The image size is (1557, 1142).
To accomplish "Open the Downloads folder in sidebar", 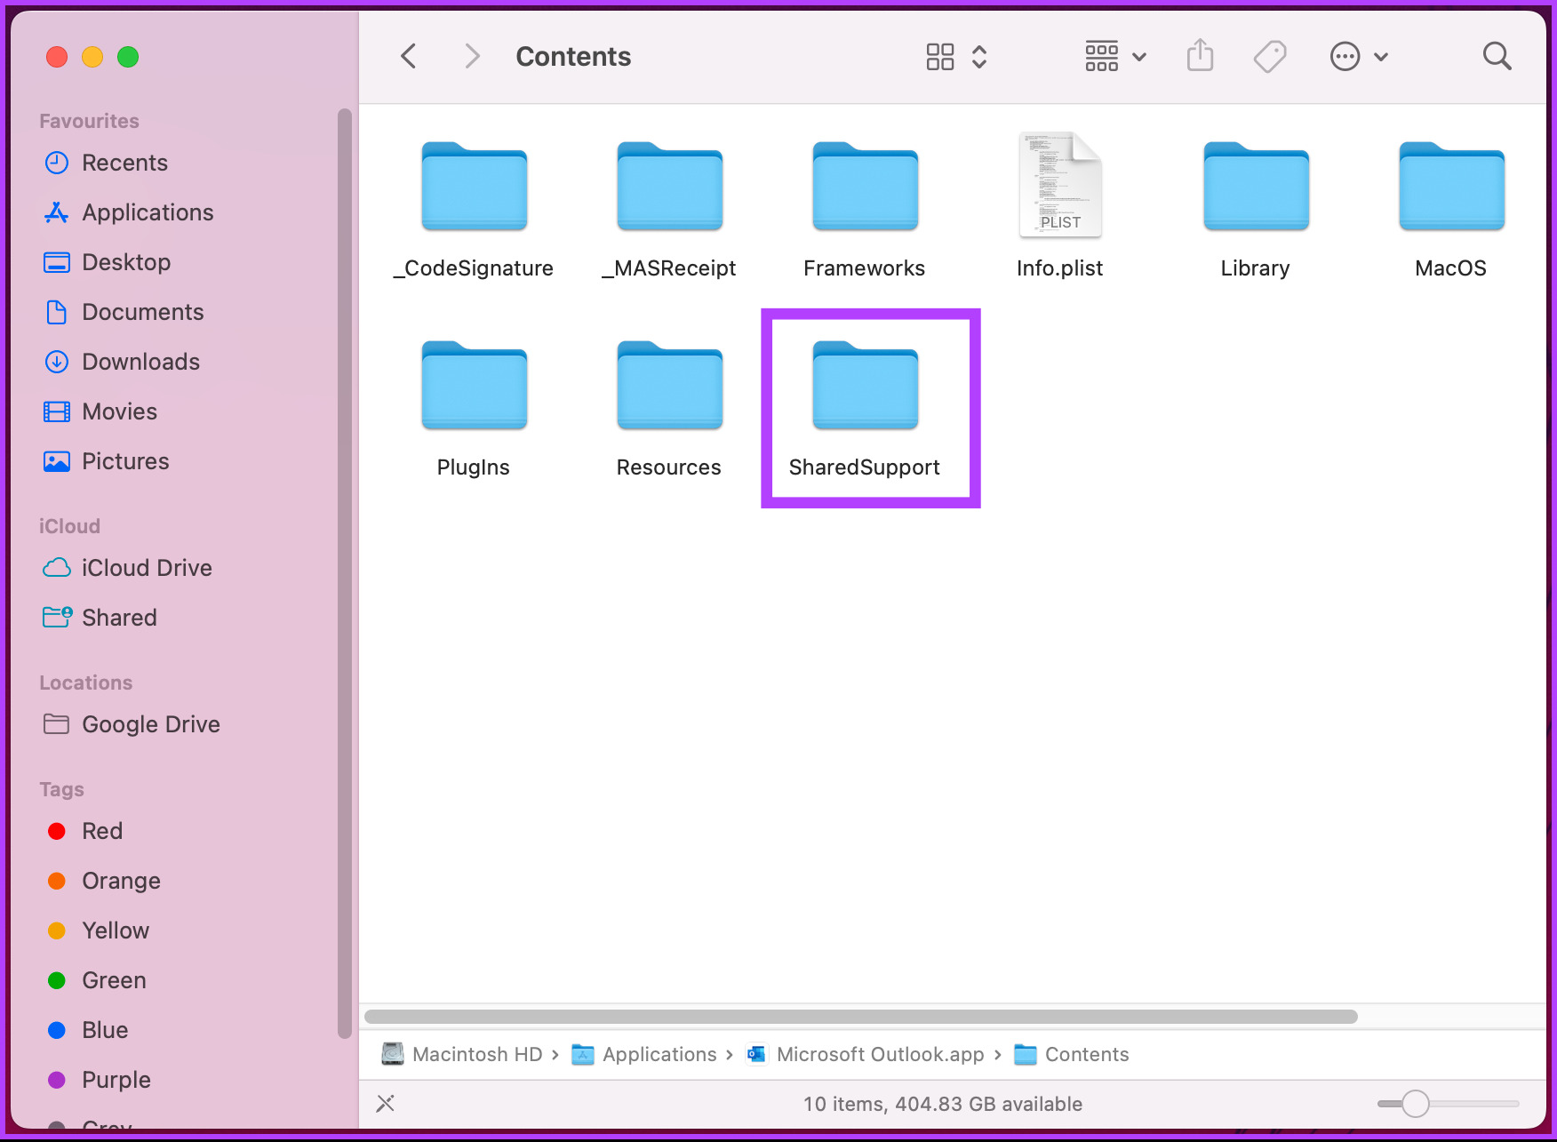I will coord(140,362).
